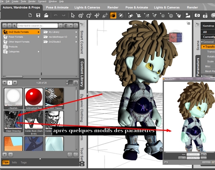Expand the Categories arrow in content tree
Viewport: 215px width, 170px height.
[x=38, y=51]
